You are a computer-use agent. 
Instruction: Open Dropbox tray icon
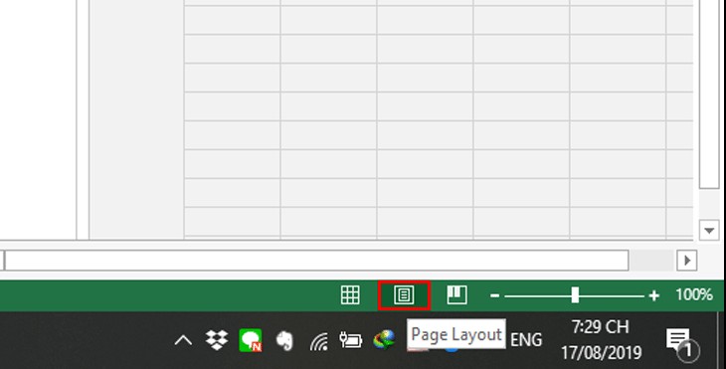[x=217, y=340]
